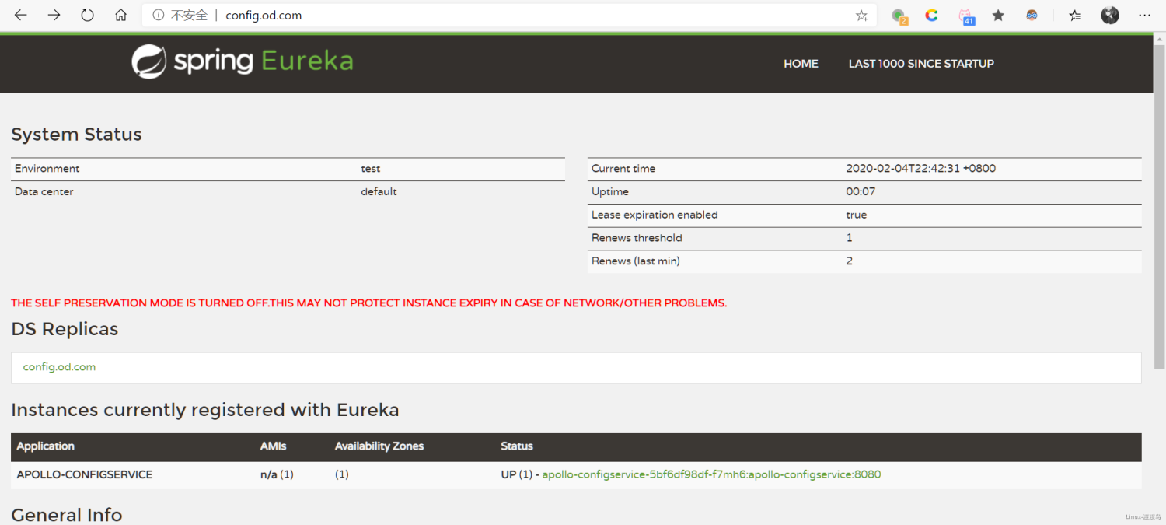Open the black star extension icon
This screenshot has width=1166, height=525.
[x=998, y=16]
